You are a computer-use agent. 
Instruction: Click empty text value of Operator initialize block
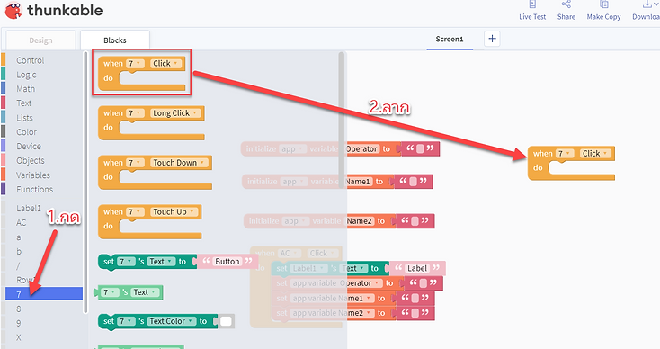[420, 148]
